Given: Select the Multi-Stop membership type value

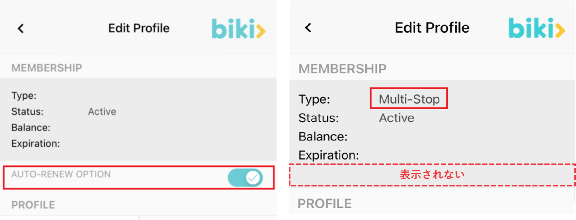Looking at the screenshot, I should (409, 99).
